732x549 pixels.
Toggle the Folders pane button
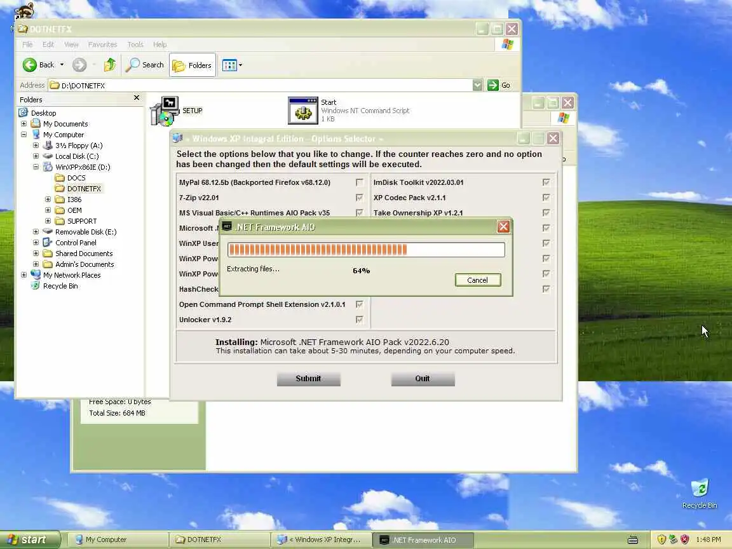point(193,65)
